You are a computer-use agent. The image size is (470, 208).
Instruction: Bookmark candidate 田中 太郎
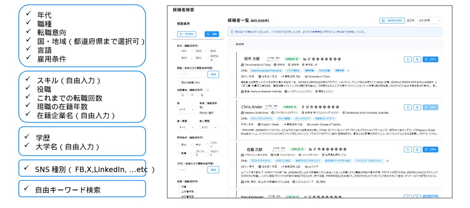coord(408,59)
